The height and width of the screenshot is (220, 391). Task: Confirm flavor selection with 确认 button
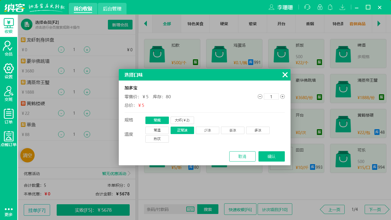click(x=271, y=156)
